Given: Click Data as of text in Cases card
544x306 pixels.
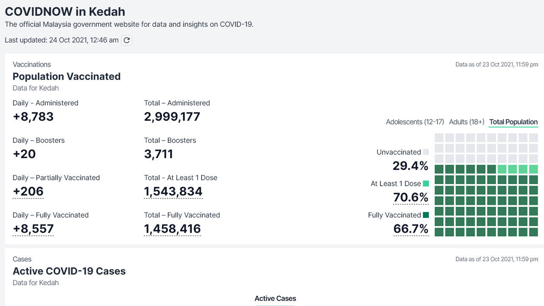Looking at the screenshot, I should click(497, 259).
